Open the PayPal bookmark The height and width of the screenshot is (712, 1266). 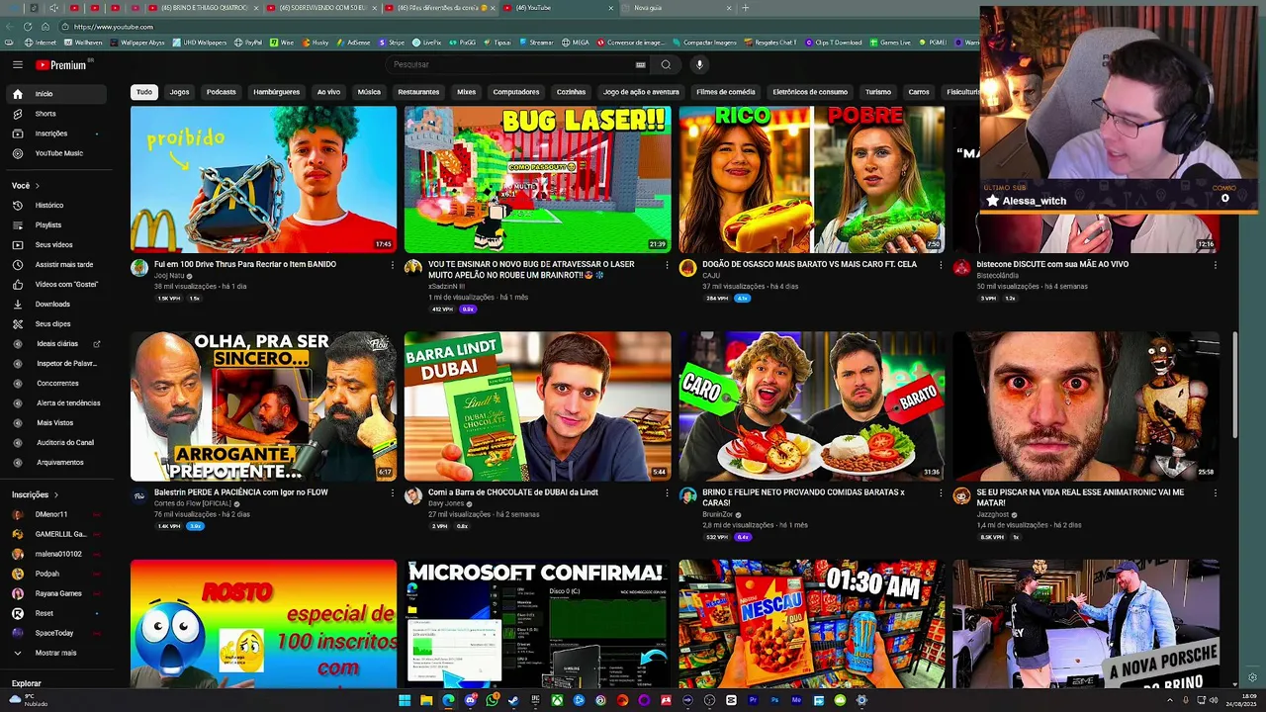pyautogui.click(x=248, y=43)
